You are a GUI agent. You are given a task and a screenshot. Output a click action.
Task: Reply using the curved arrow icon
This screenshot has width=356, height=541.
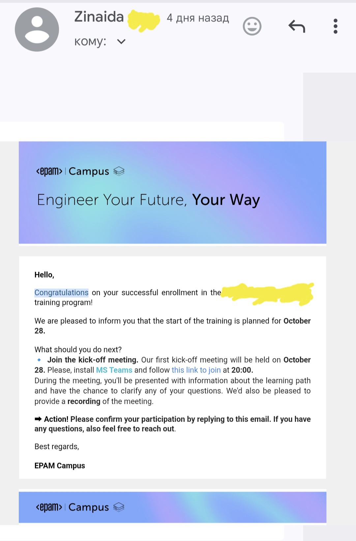pos(297,26)
